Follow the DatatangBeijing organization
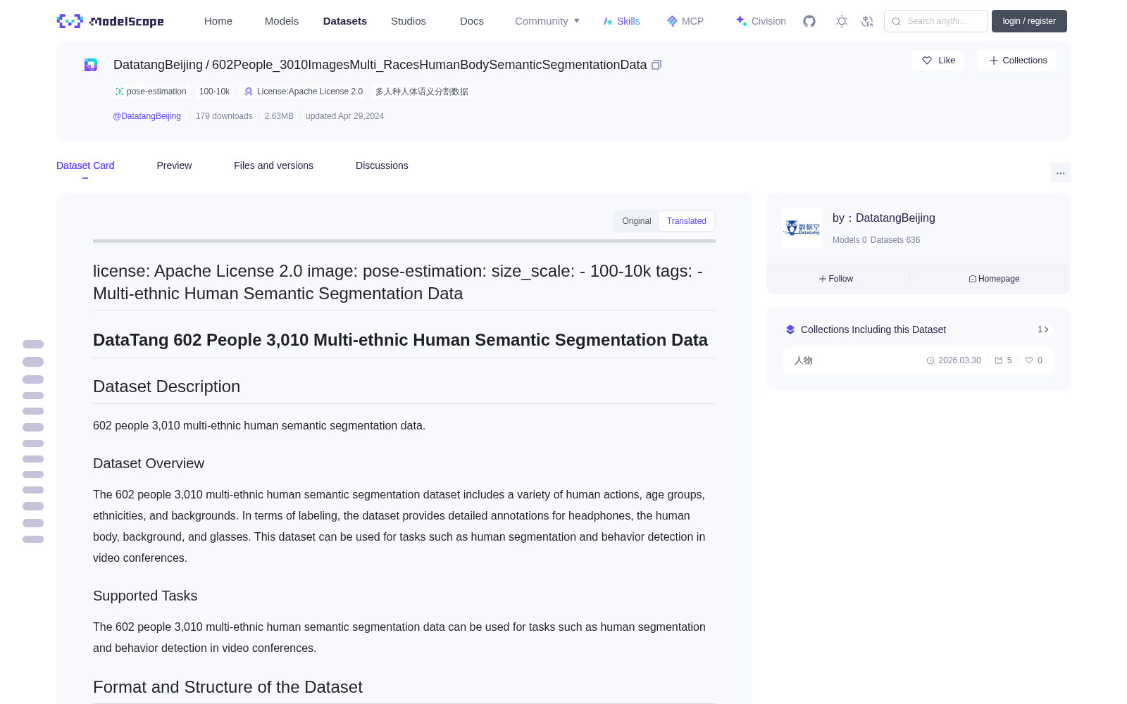1127x704 pixels. (836, 279)
